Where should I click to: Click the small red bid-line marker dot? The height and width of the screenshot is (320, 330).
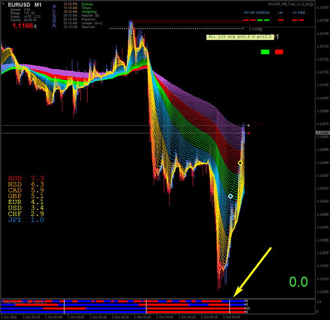(x=249, y=133)
